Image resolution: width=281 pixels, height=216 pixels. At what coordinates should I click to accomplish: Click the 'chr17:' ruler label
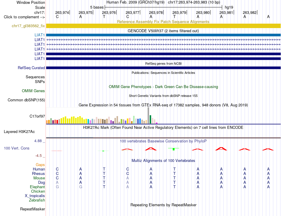click(39, 12)
